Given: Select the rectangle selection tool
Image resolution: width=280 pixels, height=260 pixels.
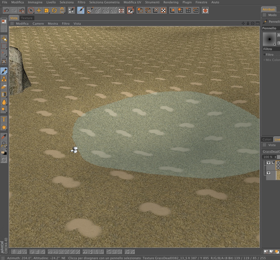Looking at the screenshot, I should [4, 46].
